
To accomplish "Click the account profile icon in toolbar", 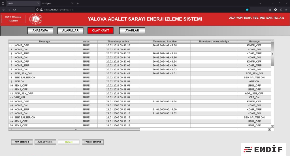I will [x=275, y=10].
